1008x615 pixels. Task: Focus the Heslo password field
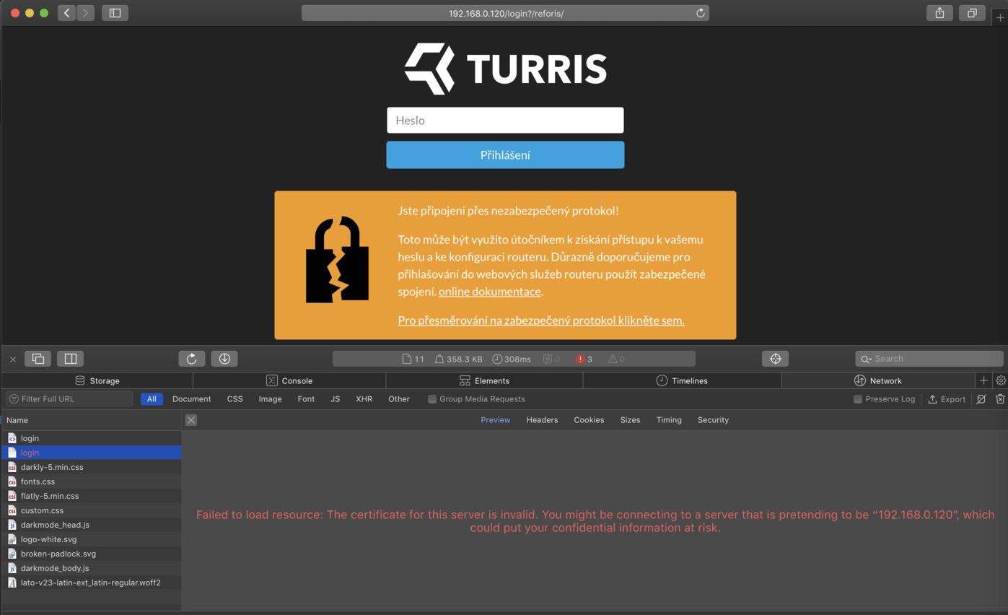[505, 121]
